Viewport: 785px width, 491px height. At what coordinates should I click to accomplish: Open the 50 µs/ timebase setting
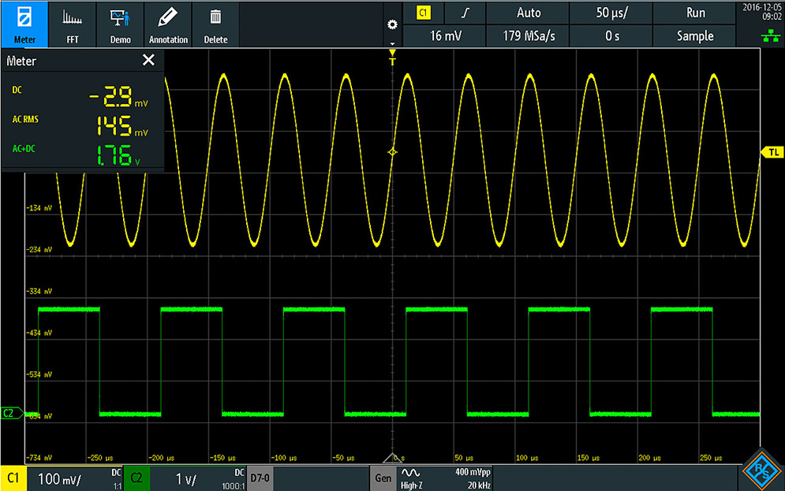[x=611, y=13]
